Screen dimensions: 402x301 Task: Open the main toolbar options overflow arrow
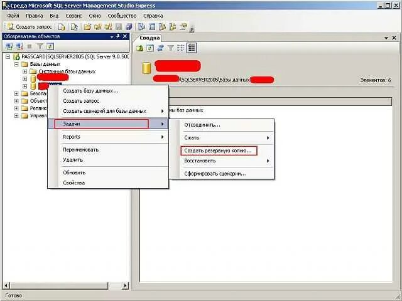click(192, 30)
